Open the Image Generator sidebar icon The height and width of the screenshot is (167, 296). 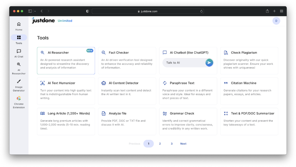point(19,82)
